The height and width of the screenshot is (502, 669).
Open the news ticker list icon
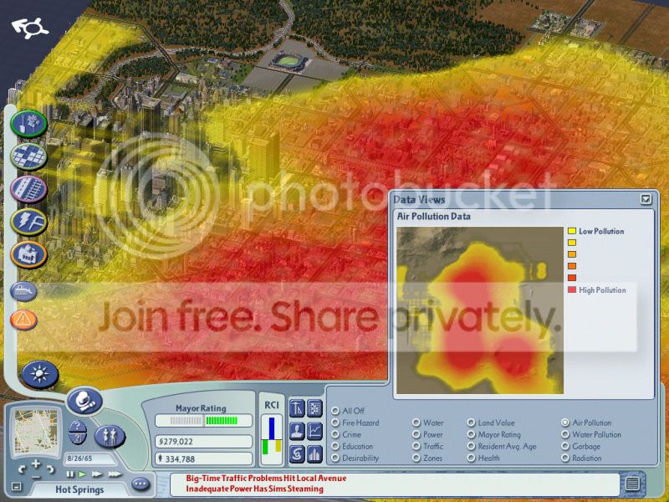(632, 484)
